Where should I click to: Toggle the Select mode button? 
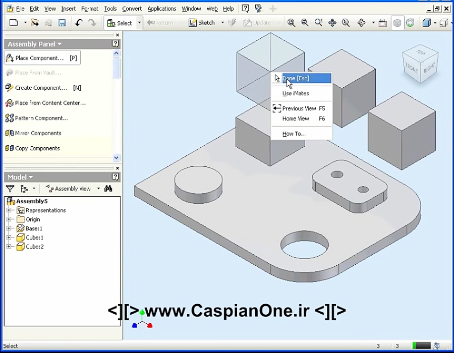point(121,23)
